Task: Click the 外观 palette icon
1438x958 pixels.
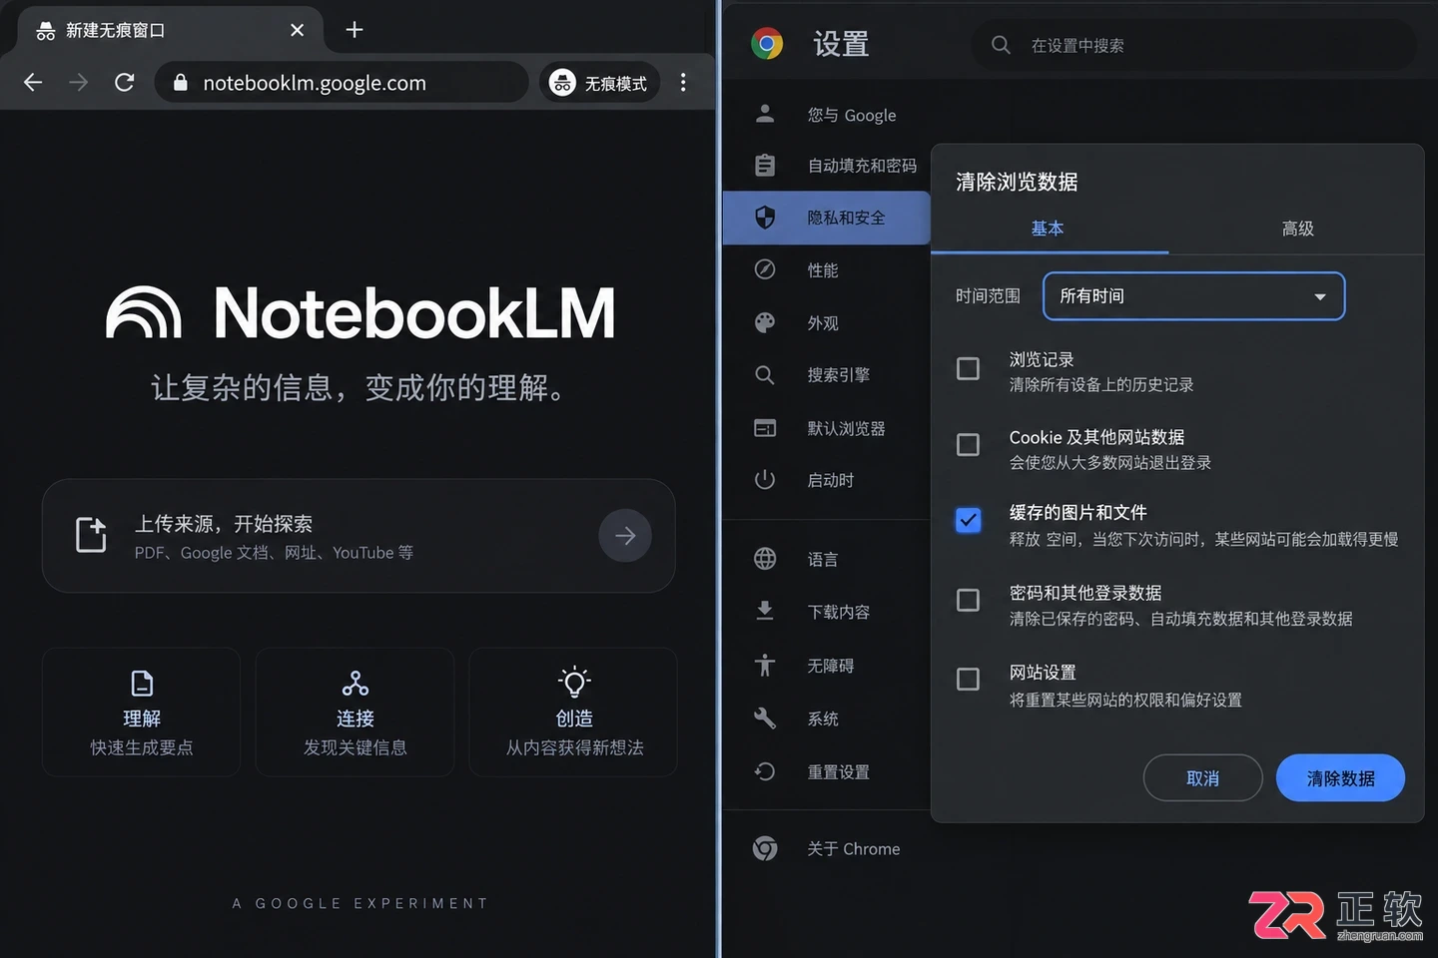Action: 765,322
